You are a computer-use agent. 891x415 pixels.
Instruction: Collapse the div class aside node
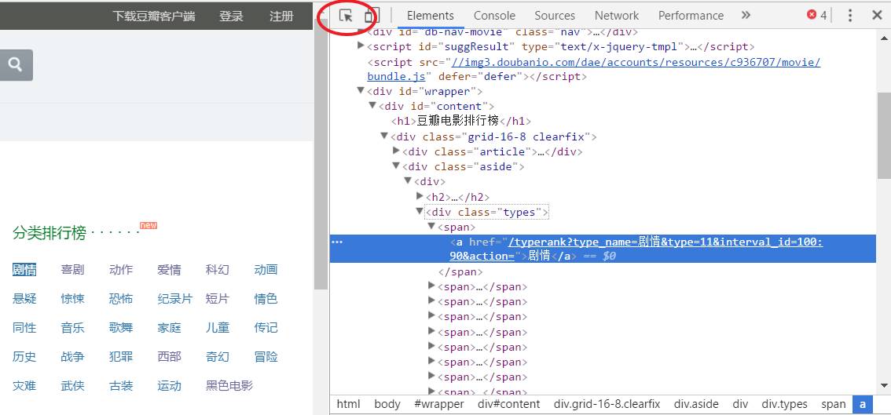(397, 166)
